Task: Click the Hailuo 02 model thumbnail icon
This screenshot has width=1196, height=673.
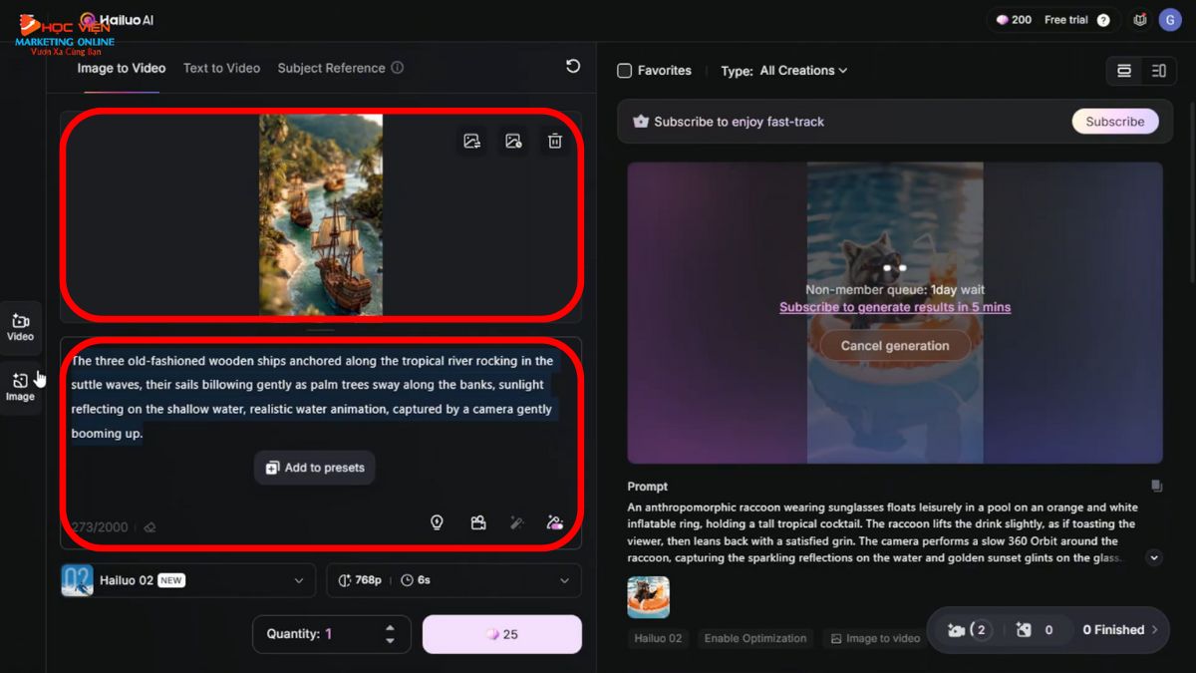Action: point(77,580)
